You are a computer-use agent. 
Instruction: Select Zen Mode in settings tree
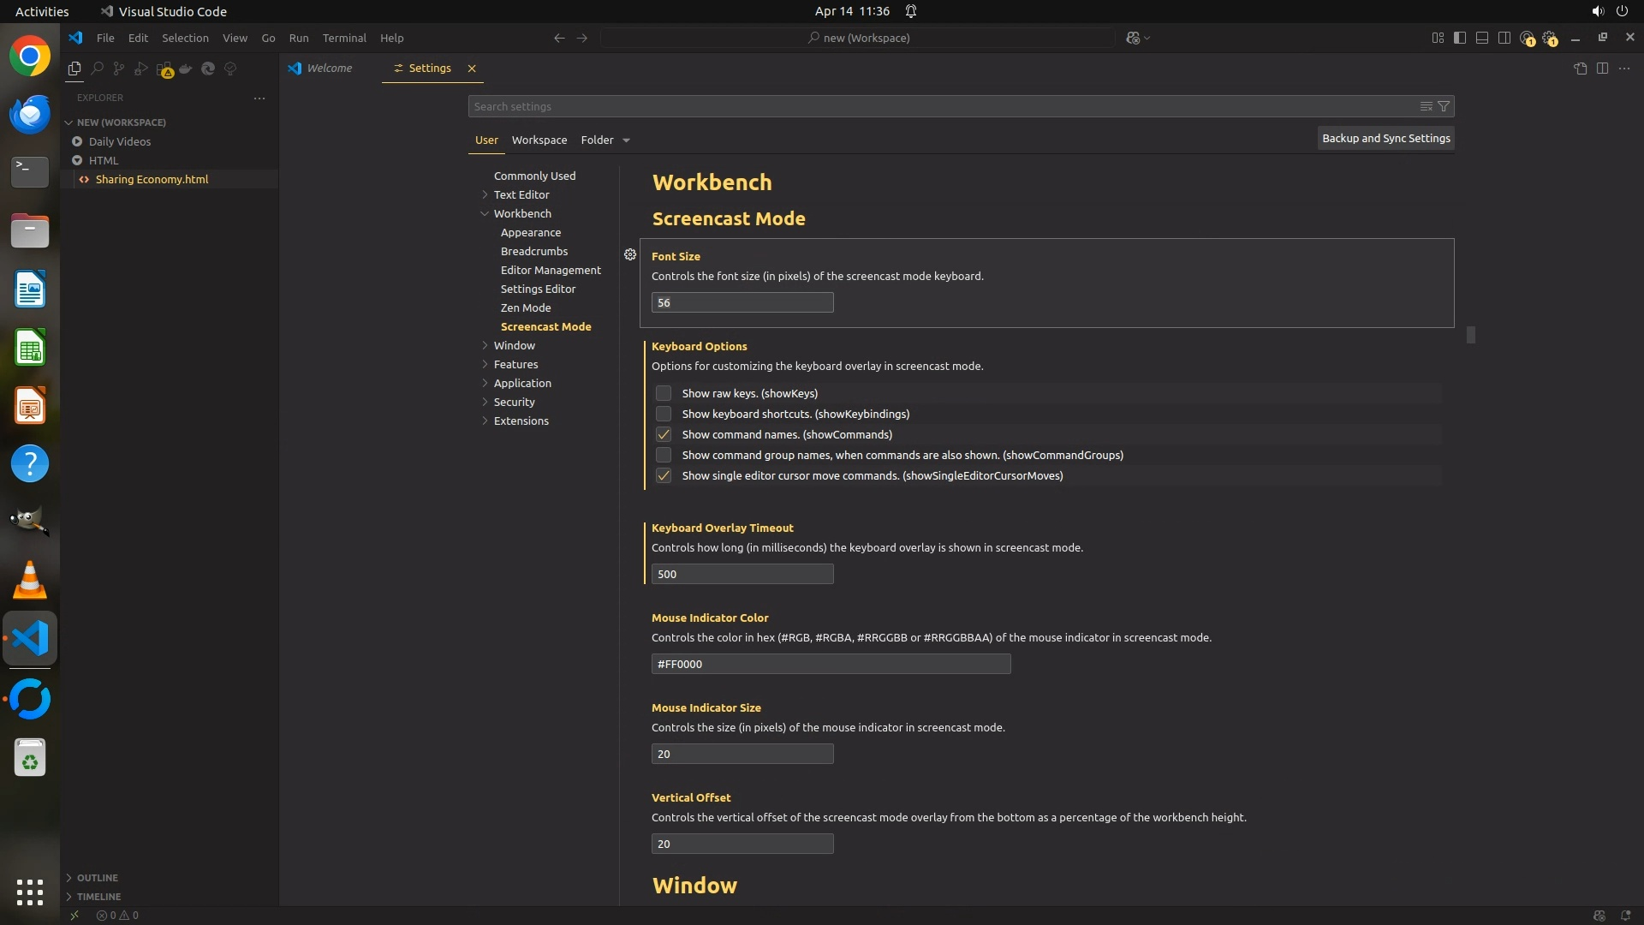coord(526,307)
